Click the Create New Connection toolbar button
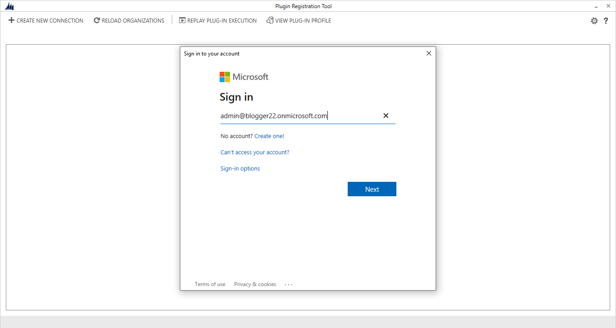The image size is (616, 328). pyautogui.click(x=46, y=20)
